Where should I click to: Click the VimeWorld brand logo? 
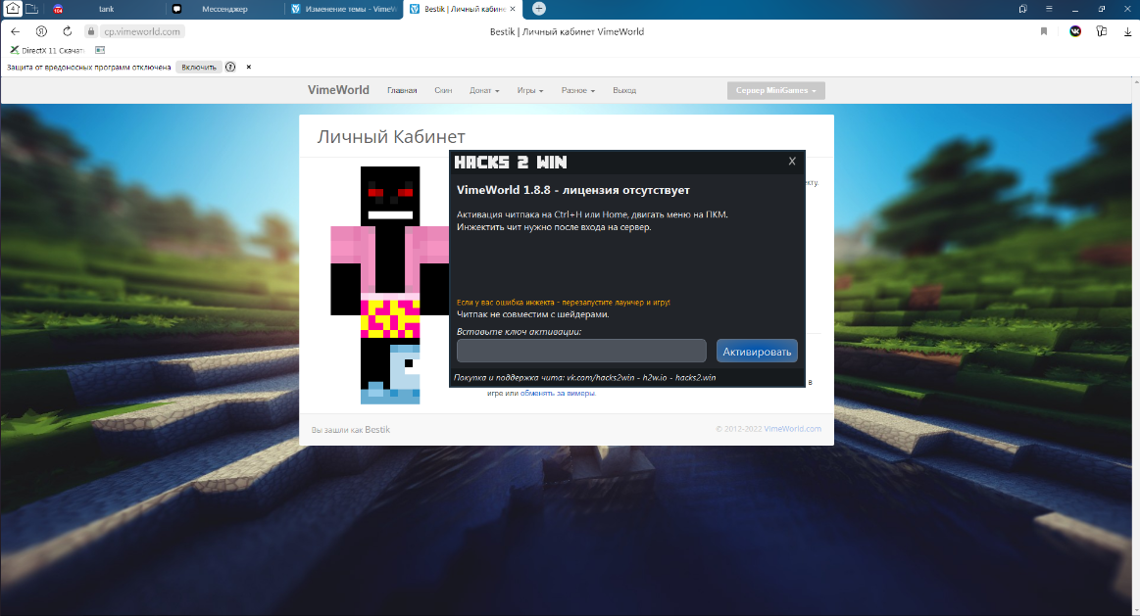point(338,90)
